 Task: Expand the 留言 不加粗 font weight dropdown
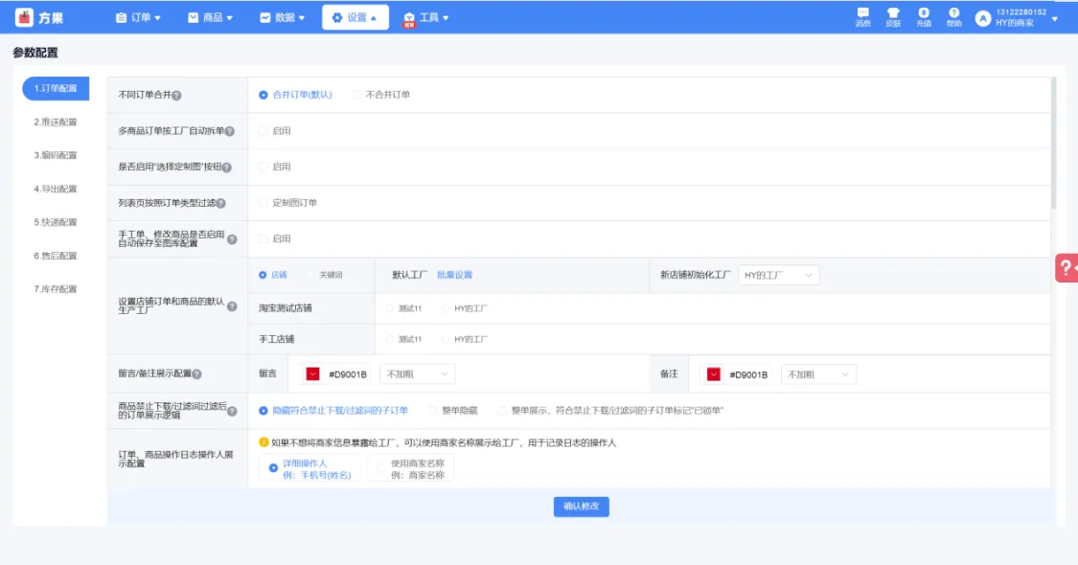click(x=417, y=374)
